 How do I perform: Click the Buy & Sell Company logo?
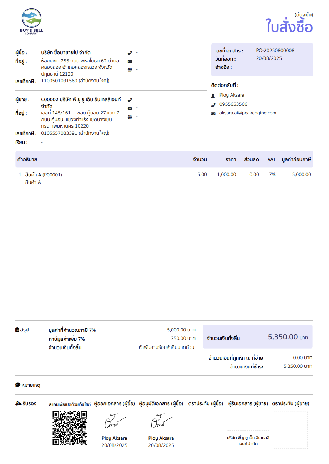tap(31, 21)
